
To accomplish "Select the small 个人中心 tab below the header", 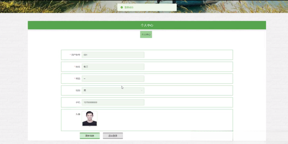I will click(146, 35).
